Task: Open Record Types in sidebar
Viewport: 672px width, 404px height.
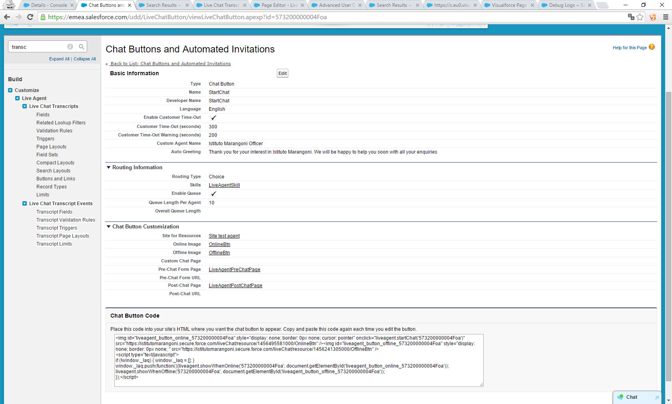Action: 52,187
